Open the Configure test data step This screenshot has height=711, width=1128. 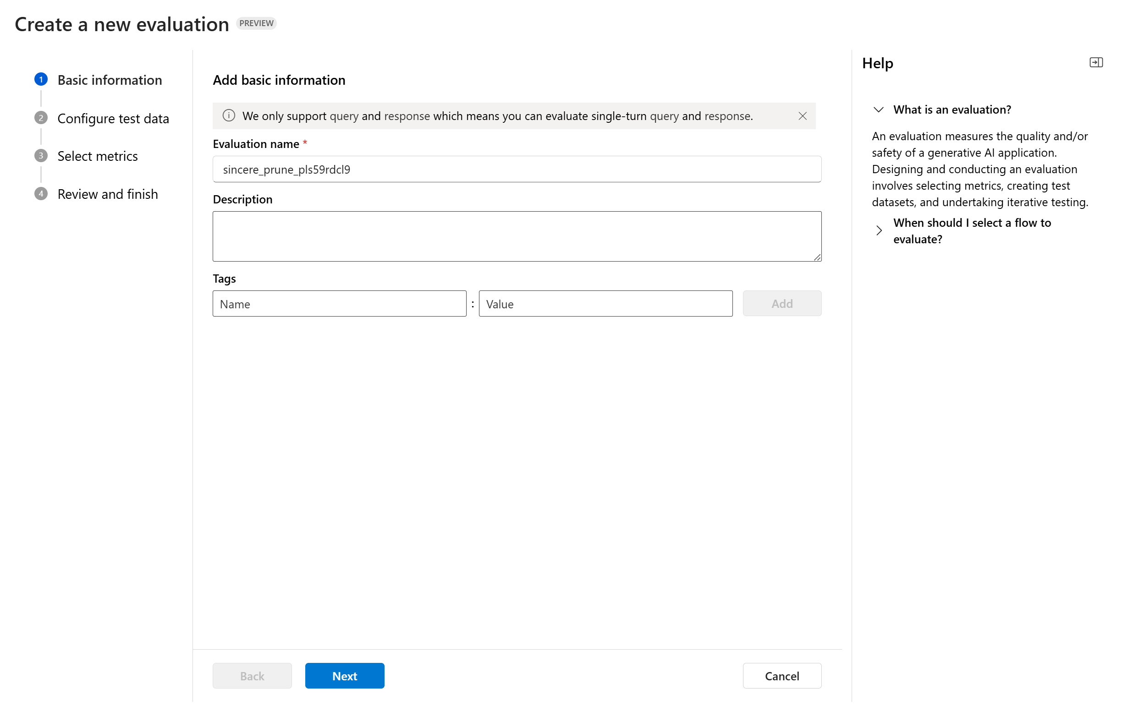[x=113, y=118]
